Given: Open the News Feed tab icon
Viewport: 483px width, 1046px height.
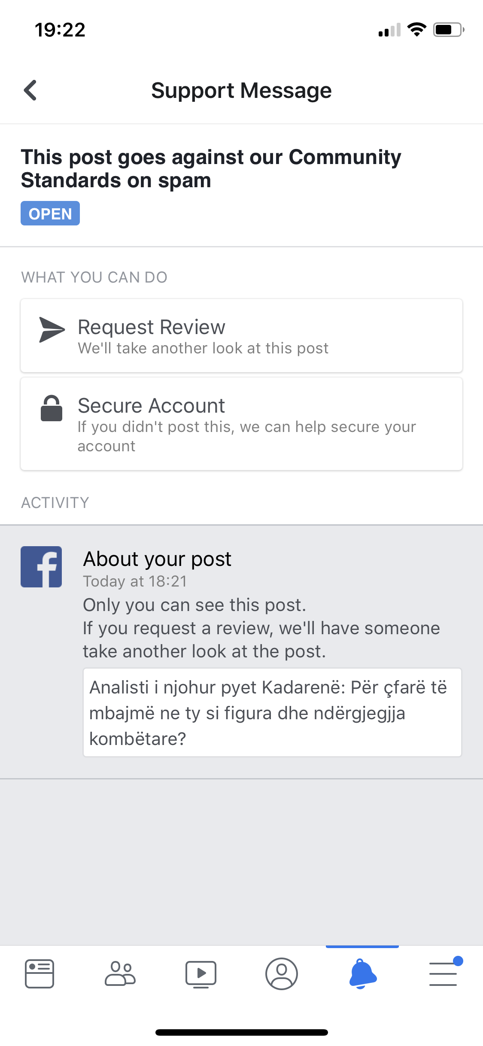Looking at the screenshot, I should click(39, 973).
